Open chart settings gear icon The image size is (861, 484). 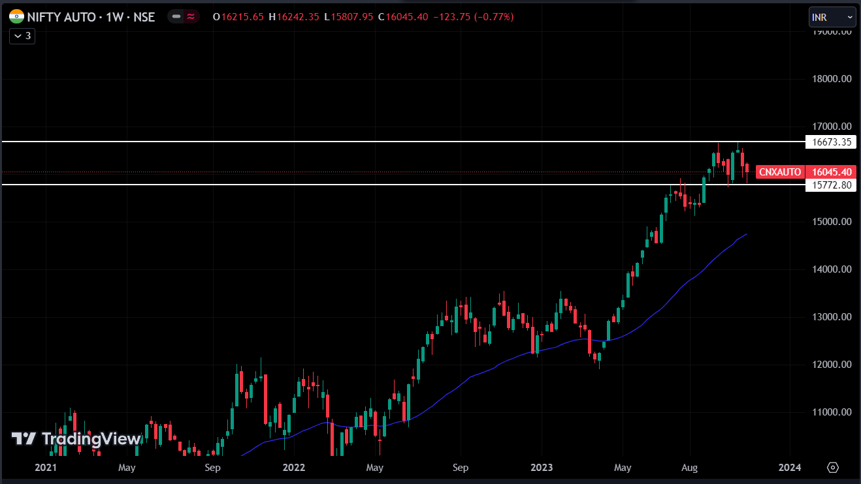pos(832,468)
